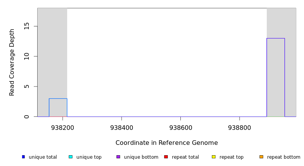This screenshot has width=304, height=166.
Task: Select the 'unique total' legend label
Action: (43, 157)
